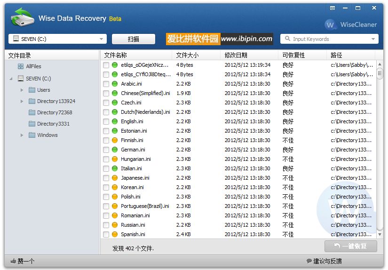This screenshot has width=388, height=270.
Task: Click the file list scrollbar thumb
Action: 380,73
